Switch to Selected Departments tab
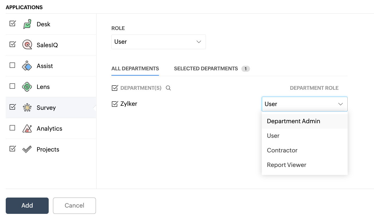374x223 pixels. (x=206, y=69)
